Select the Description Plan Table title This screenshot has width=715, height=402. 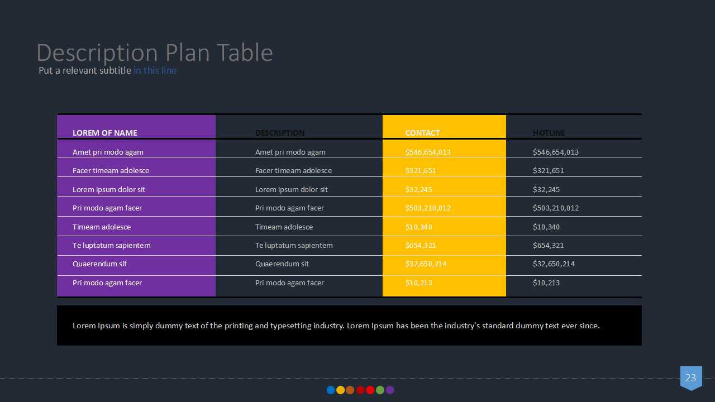click(155, 52)
